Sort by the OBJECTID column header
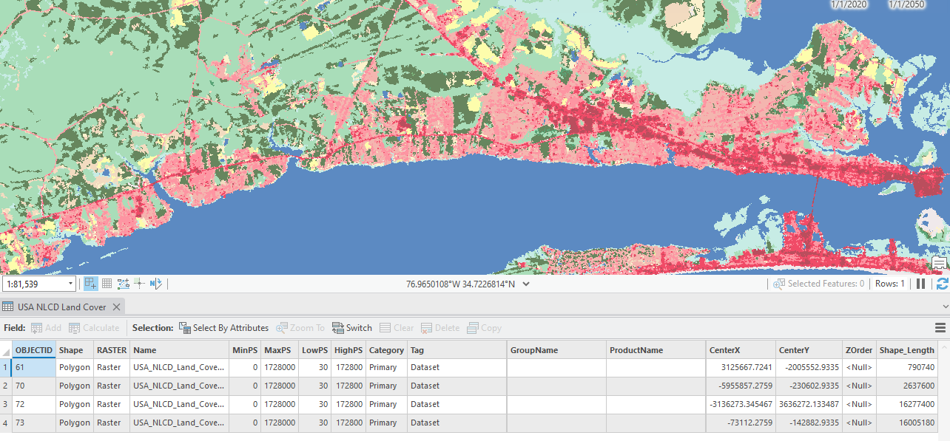Viewport: 950px width, 441px height. (34, 350)
